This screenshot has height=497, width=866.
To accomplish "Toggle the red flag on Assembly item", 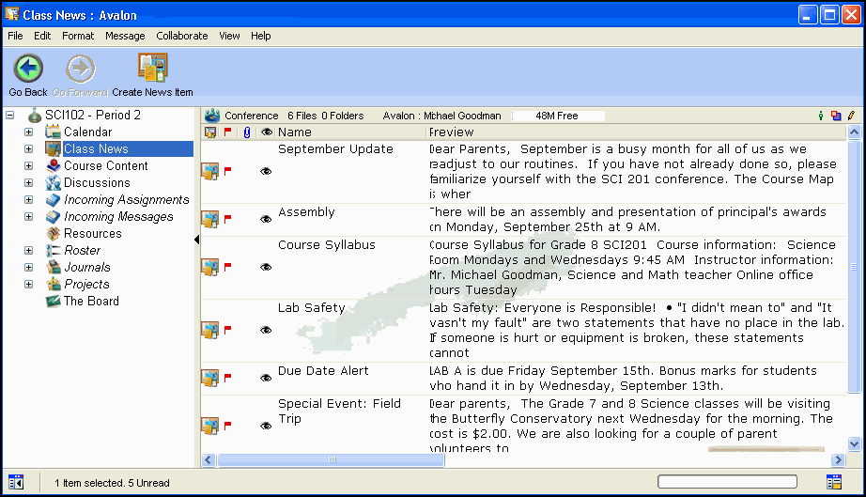I will [x=227, y=219].
